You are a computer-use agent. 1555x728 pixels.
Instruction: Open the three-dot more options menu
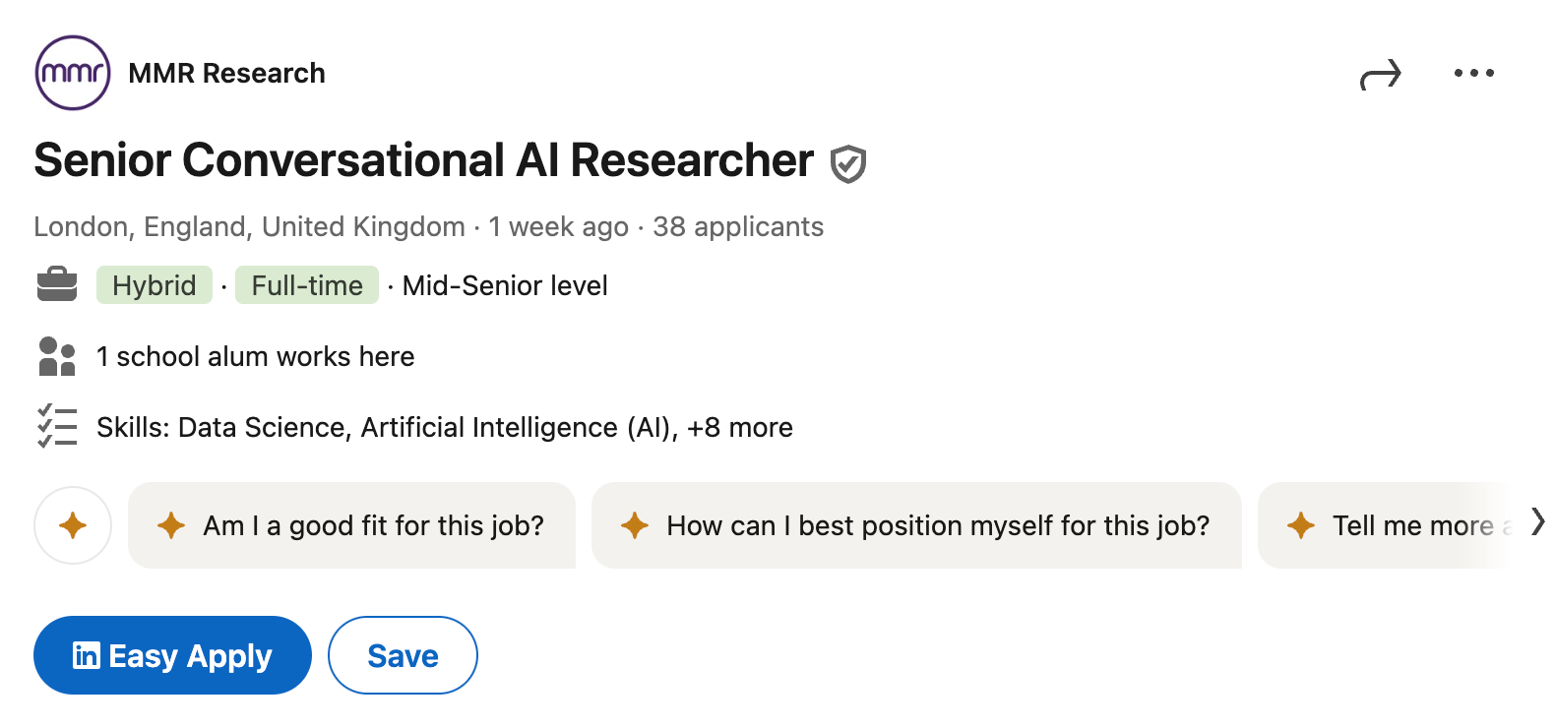pos(1473,73)
